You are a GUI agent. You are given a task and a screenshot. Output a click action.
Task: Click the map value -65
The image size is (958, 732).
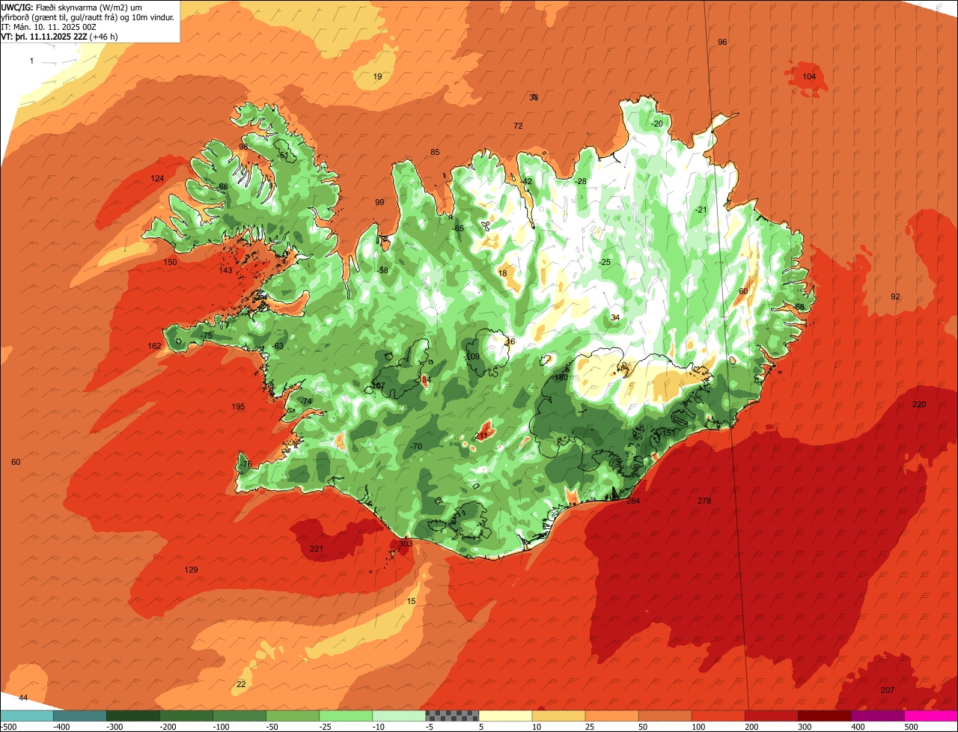pyautogui.click(x=458, y=228)
